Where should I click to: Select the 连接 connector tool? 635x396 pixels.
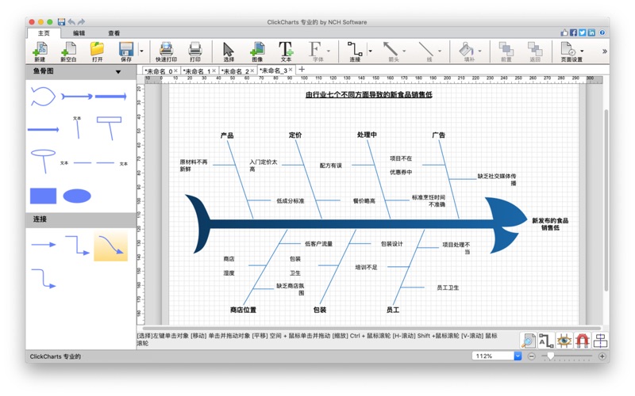[x=355, y=51]
